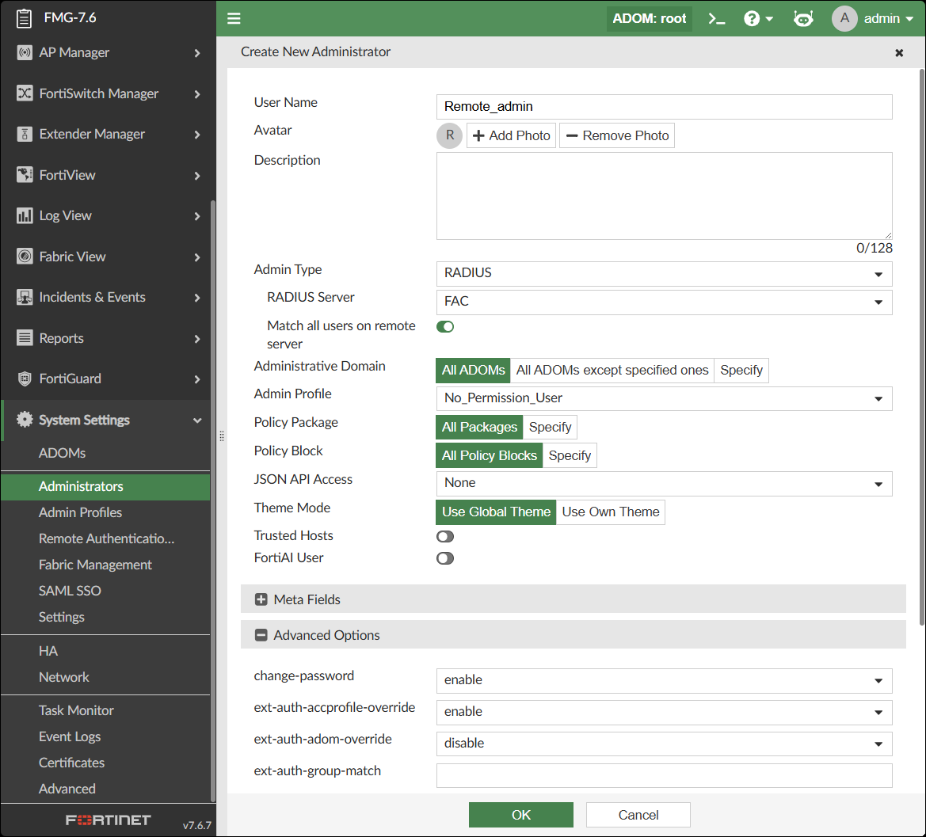
Task: Click Add Photo button
Action: pyautogui.click(x=512, y=135)
